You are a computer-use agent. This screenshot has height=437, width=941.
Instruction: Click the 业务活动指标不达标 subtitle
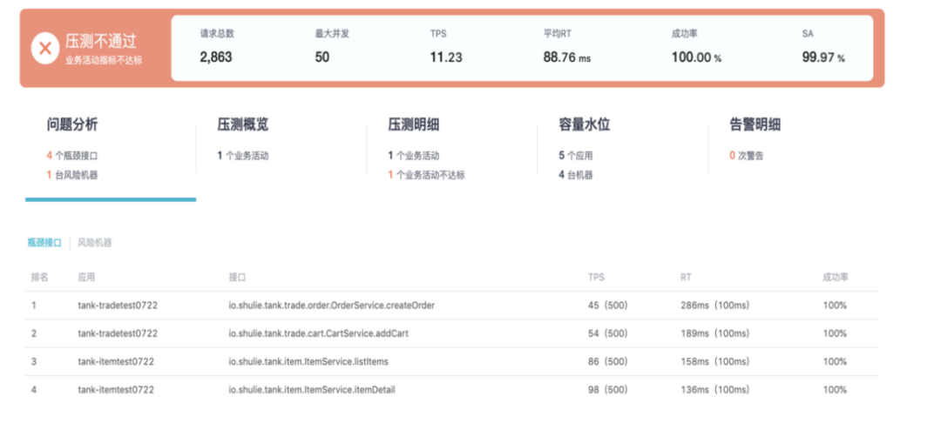click(x=104, y=61)
